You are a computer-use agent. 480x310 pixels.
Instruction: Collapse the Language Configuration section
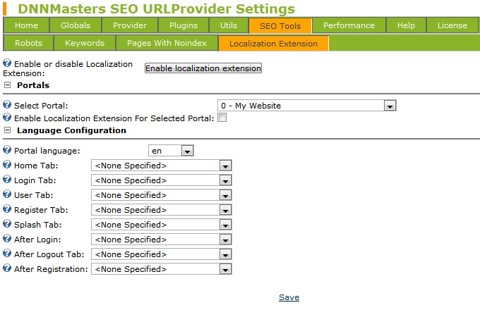point(7,130)
